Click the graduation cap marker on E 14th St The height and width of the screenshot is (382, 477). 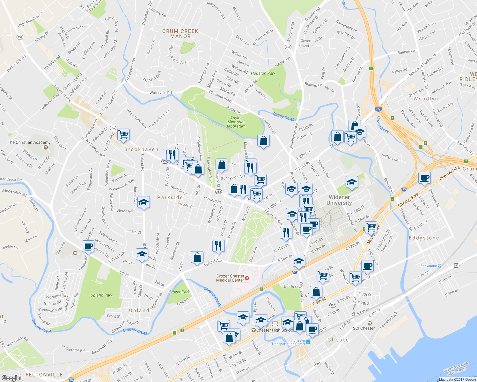click(x=299, y=261)
